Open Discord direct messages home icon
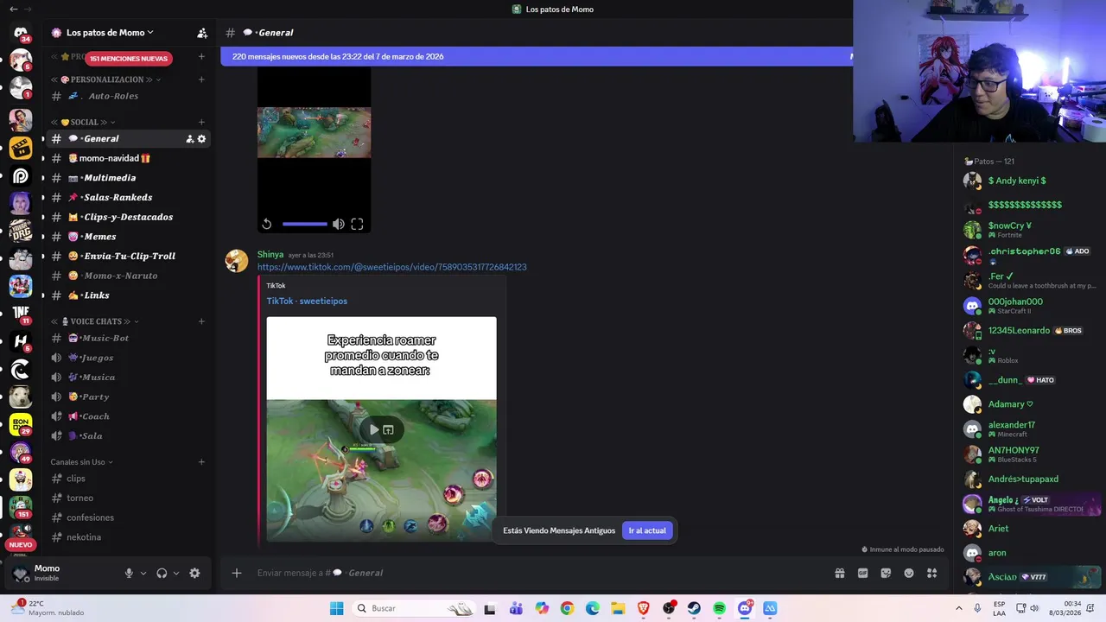This screenshot has width=1106, height=622. 21,33
